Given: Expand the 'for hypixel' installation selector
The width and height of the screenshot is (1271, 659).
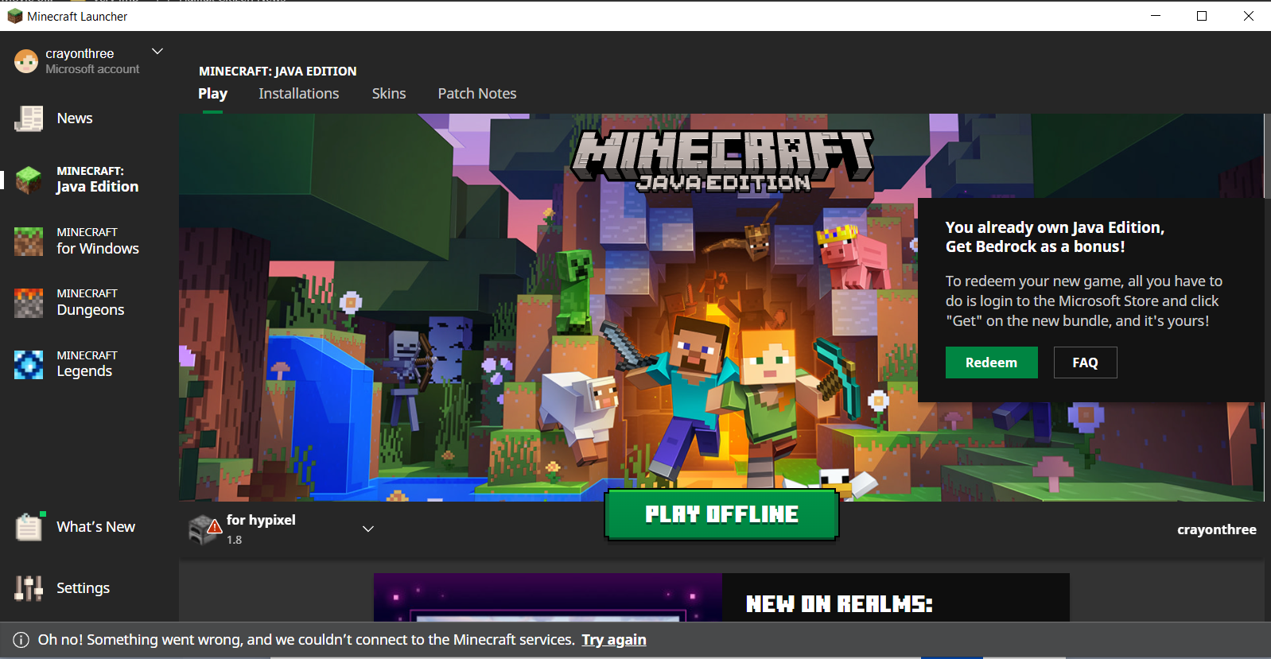Looking at the screenshot, I should pos(368,529).
